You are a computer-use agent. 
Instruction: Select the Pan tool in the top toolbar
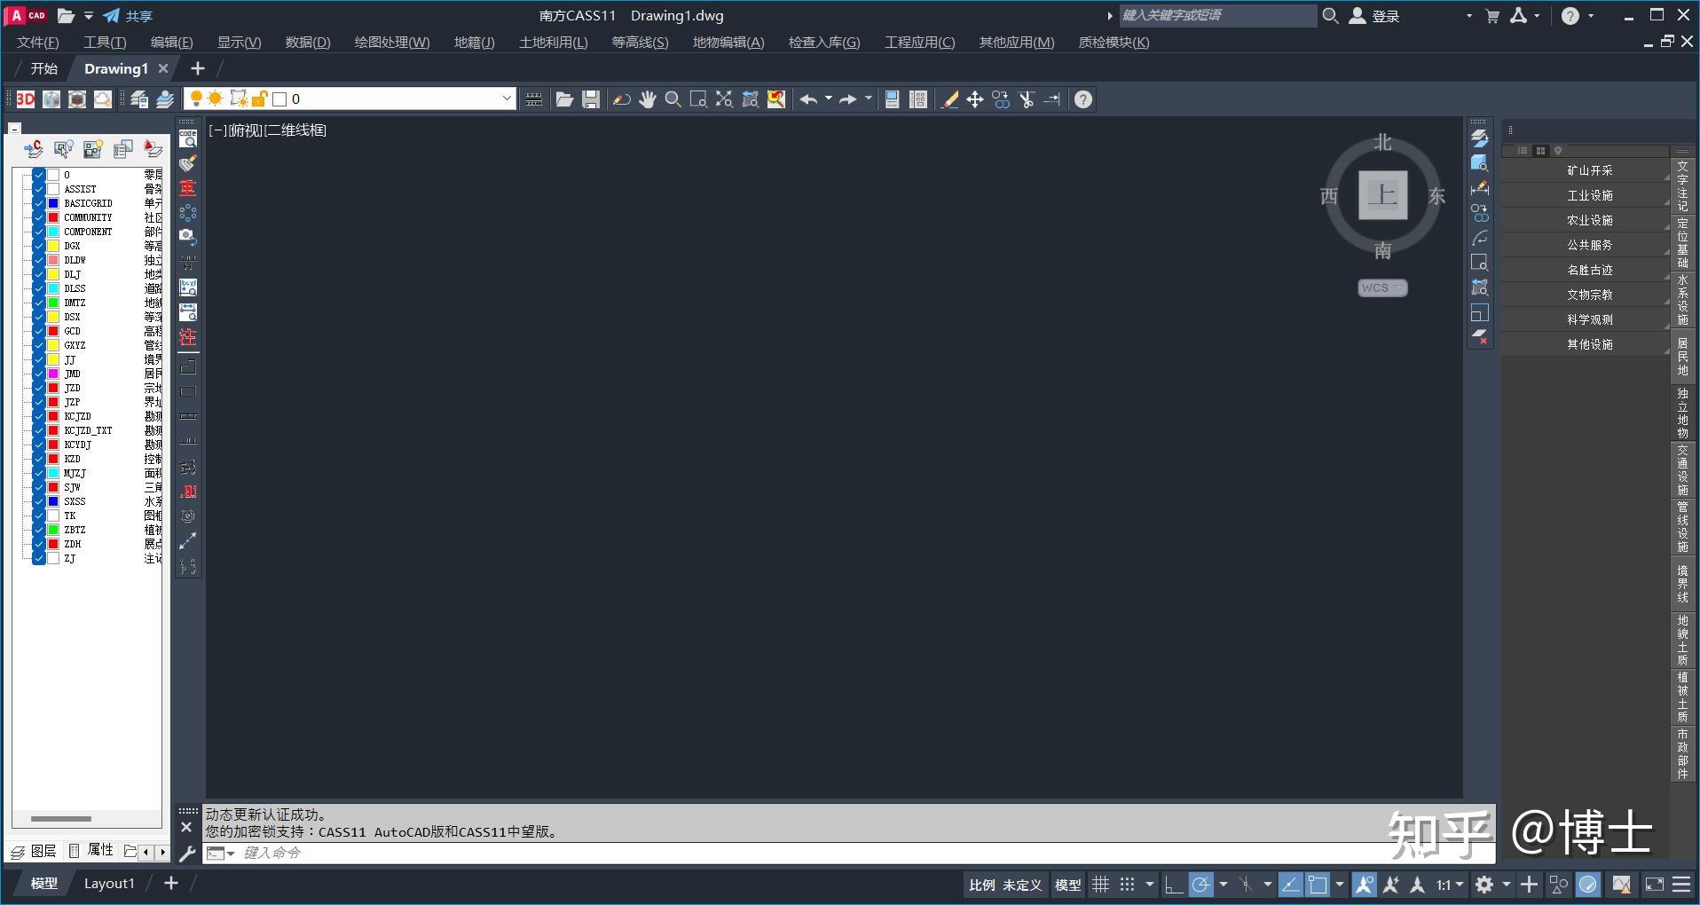point(649,99)
